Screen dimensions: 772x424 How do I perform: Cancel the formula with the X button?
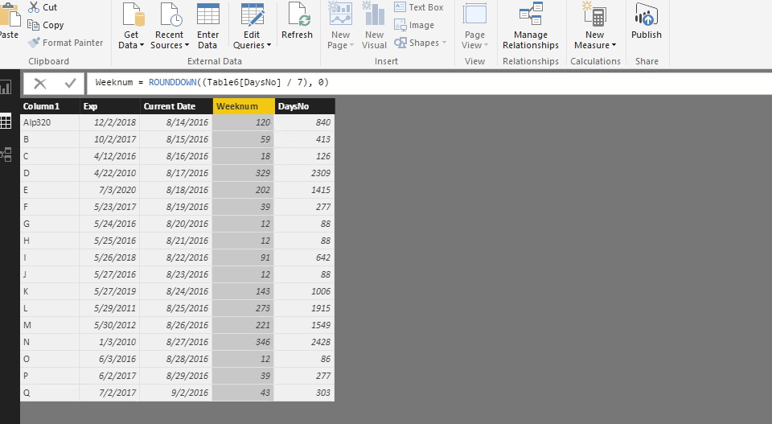pyautogui.click(x=40, y=83)
